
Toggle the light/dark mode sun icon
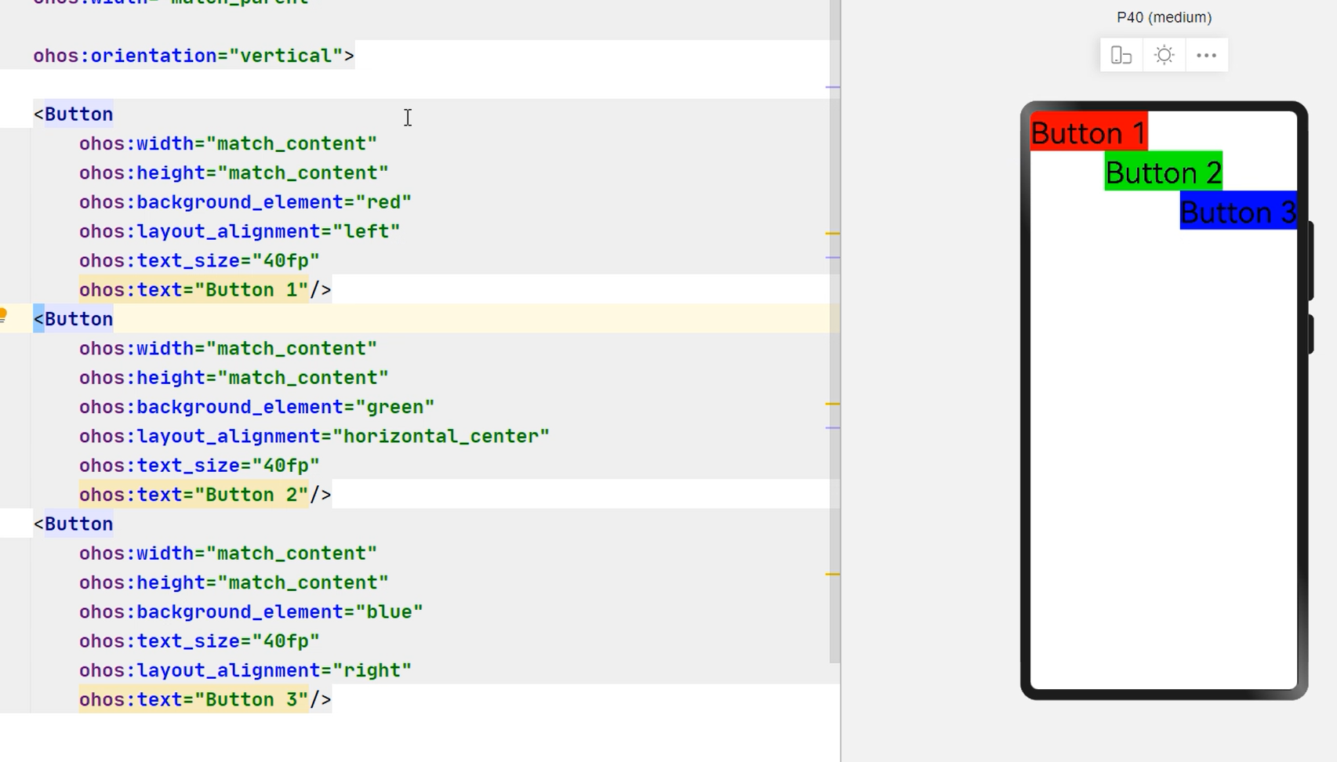(1164, 56)
